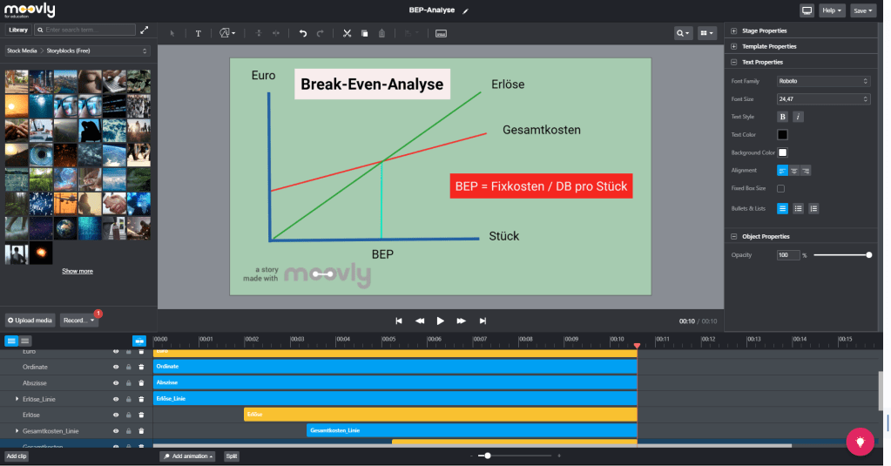
Task: Hide the Ordinate layer with eye icon
Action: [115, 367]
